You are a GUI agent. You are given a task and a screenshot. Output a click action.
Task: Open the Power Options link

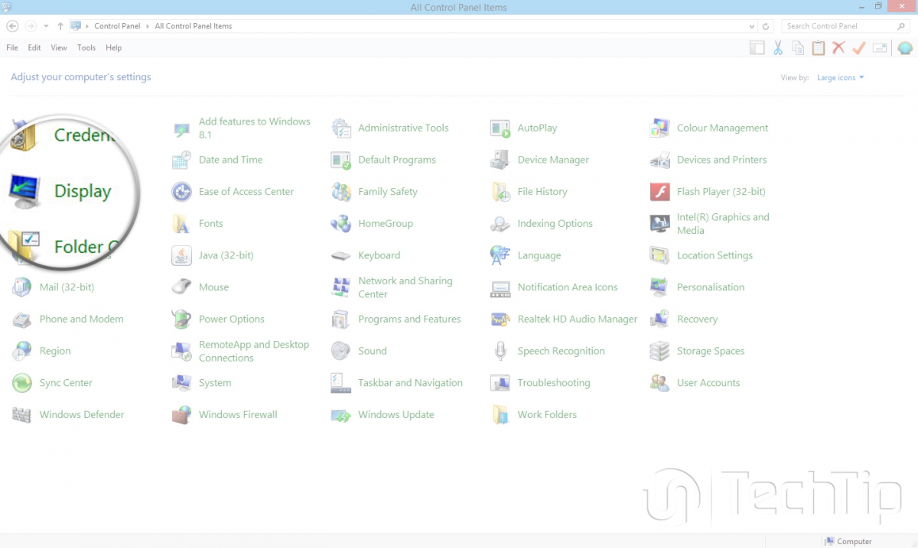point(231,319)
